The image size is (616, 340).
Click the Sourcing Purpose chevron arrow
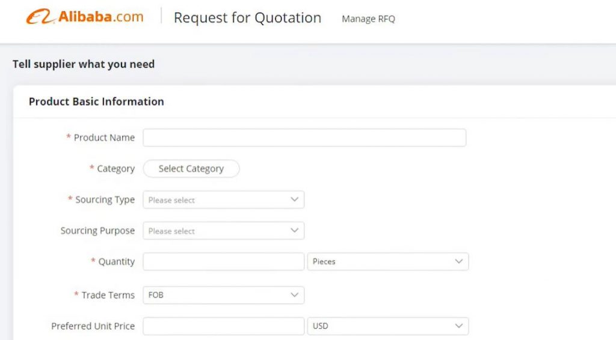(x=294, y=231)
